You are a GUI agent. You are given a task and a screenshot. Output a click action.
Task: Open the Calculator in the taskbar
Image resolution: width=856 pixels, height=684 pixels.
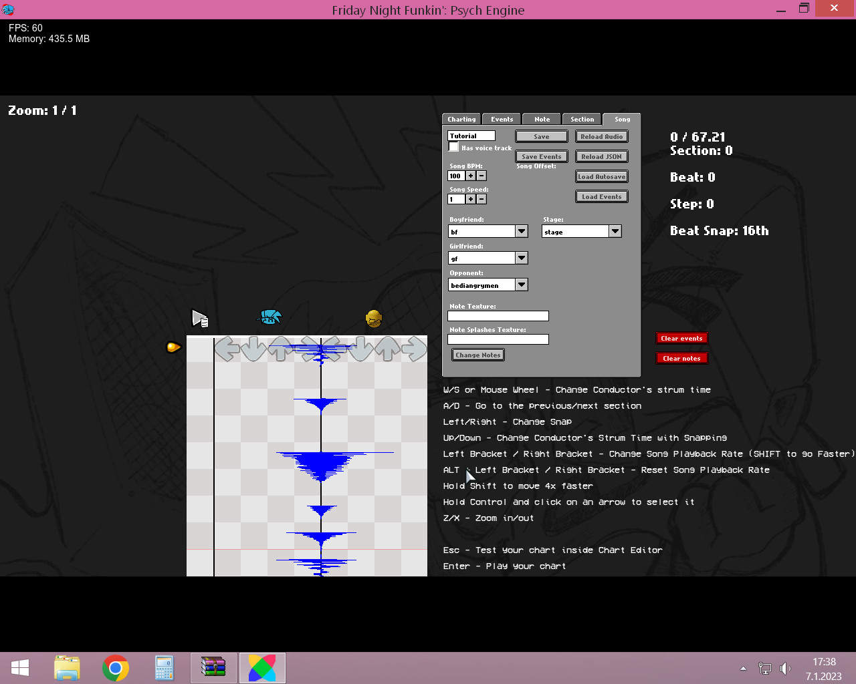(164, 668)
